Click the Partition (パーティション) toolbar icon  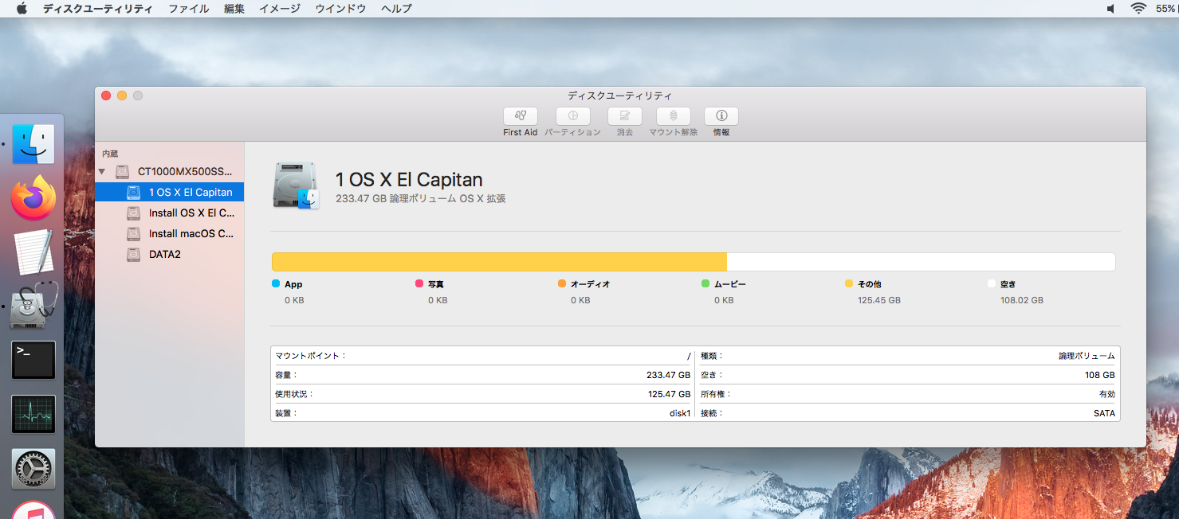tap(572, 116)
